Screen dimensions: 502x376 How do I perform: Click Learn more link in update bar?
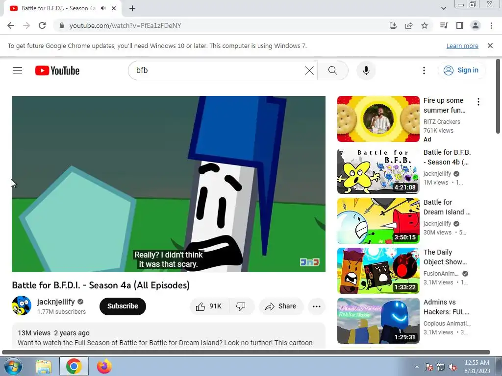click(462, 46)
